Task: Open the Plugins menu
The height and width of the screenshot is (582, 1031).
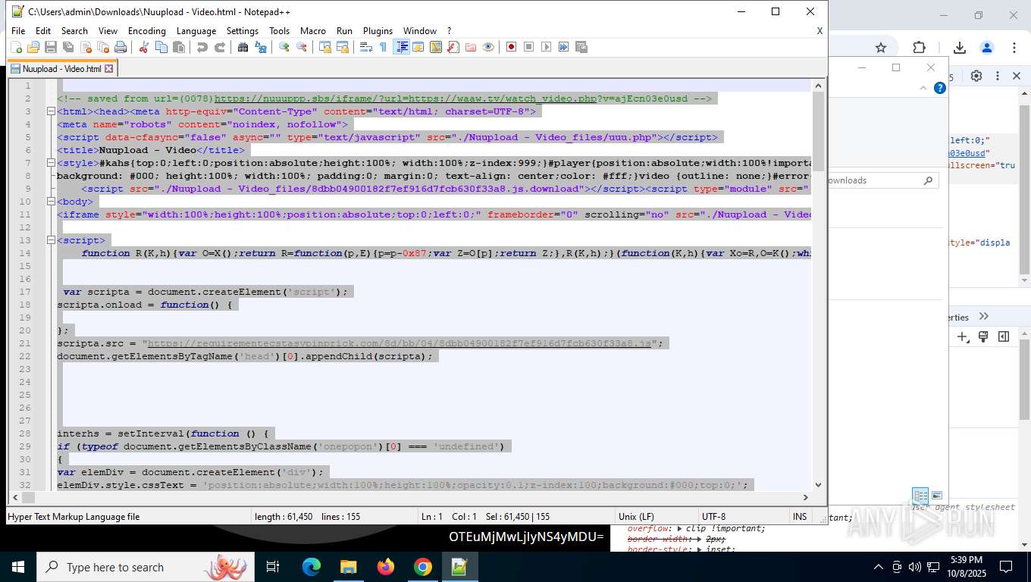Action: coord(378,31)
